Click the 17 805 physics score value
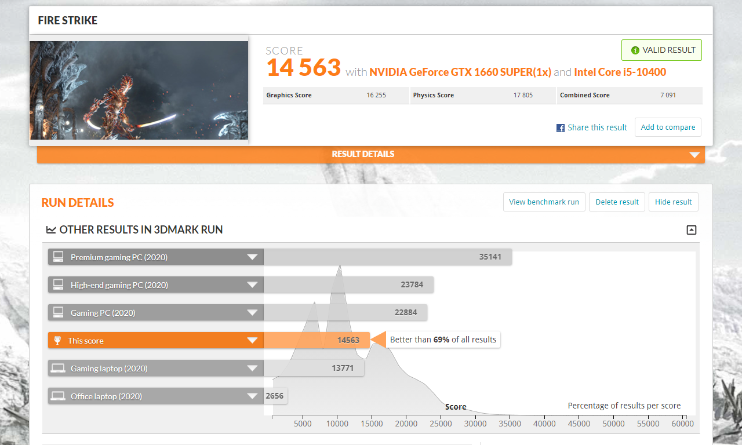 point(523,95)
